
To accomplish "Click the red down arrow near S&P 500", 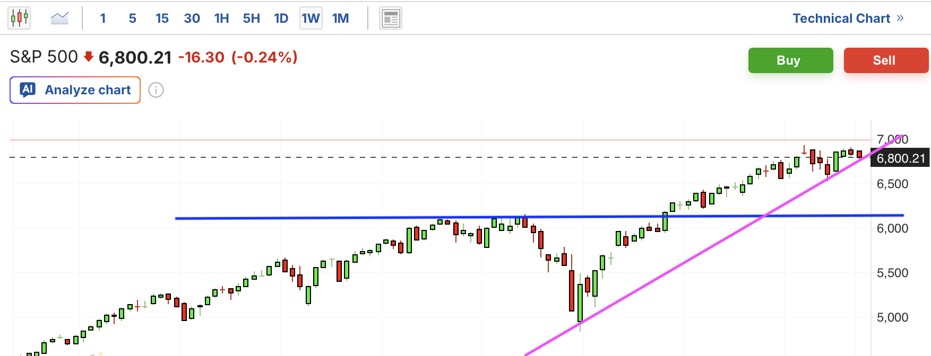I will pyautogui.click(x=89, y=56).
